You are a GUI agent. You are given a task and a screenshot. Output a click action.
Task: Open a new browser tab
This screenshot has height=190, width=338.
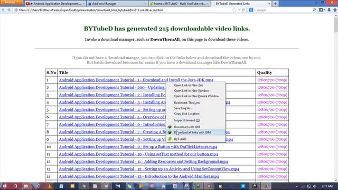275,4
